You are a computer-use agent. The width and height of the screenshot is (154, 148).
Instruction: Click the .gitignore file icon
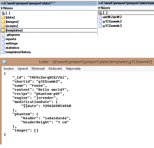coord(3,35)
